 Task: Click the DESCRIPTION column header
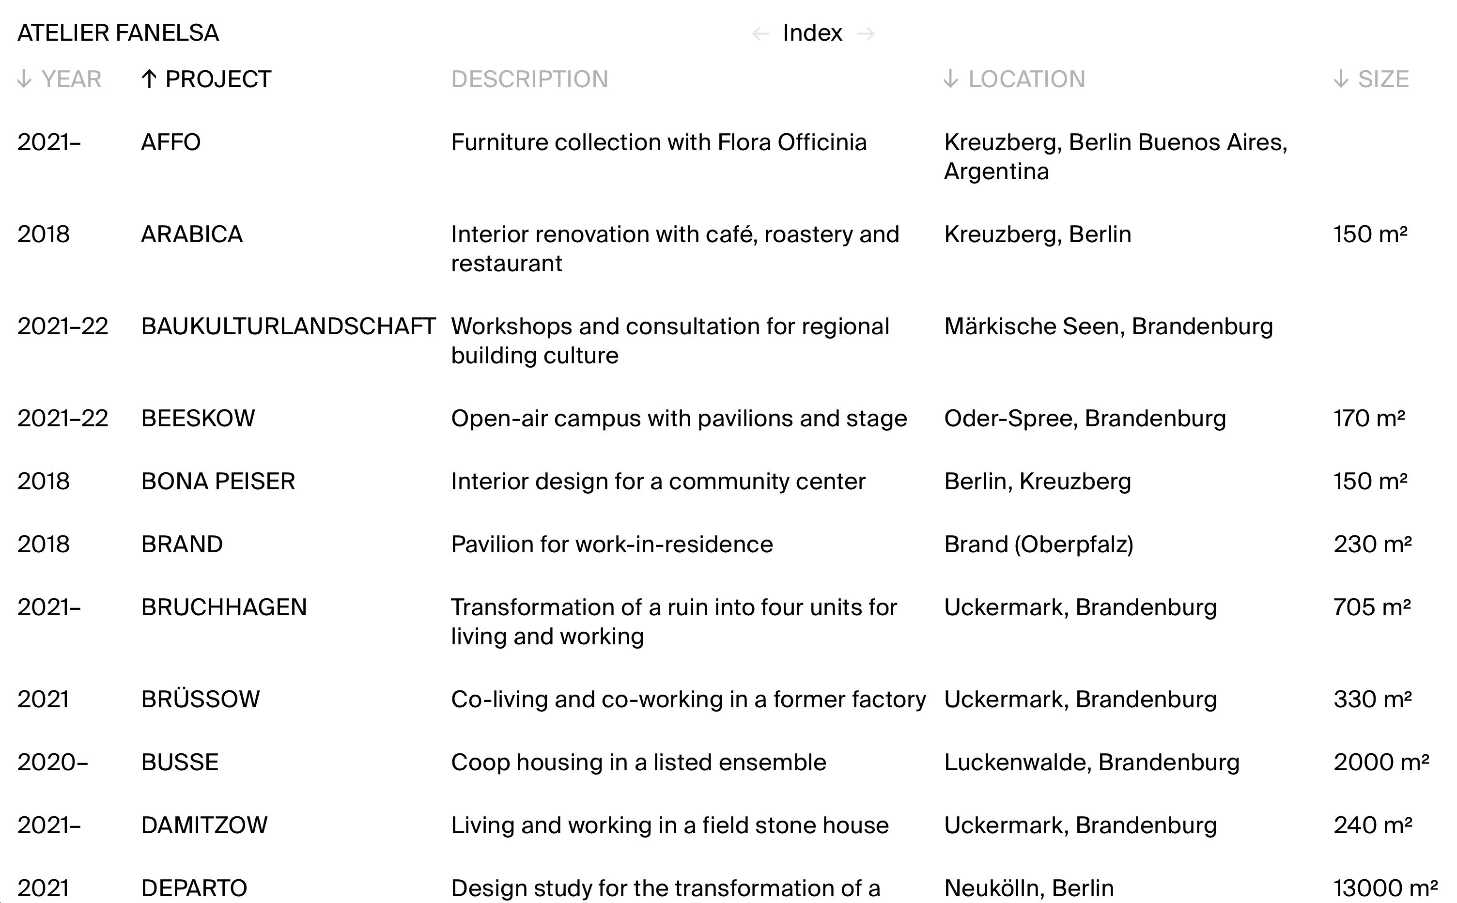coord(529,79)
